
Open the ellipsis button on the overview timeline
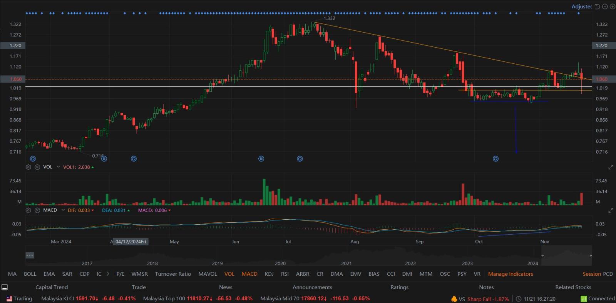[x=30, y=255]
